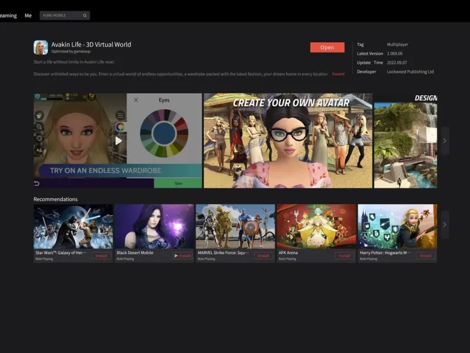Click the version number 1.069.00
The height and width of the screenshot is (353, 470).
(394, 54)
